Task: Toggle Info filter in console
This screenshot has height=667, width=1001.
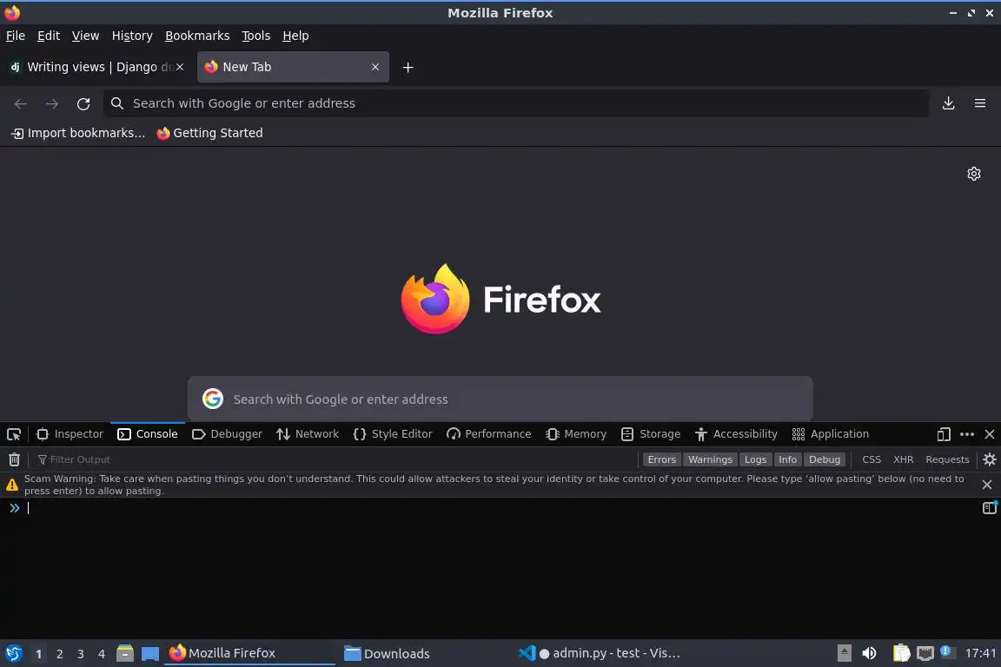Action: tap(788, 459)
